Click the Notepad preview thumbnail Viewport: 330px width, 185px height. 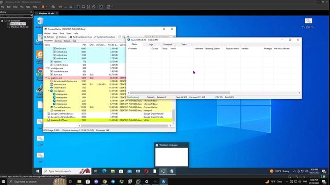(172, 157)
